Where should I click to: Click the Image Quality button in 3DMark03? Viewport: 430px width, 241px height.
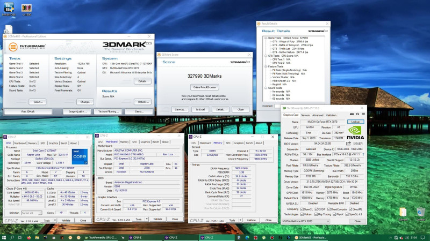coord(77,111)
